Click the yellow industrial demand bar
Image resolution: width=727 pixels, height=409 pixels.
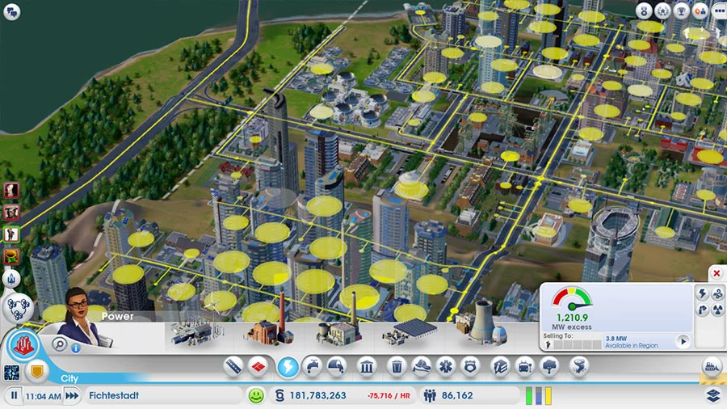click(x=548, y=395)
